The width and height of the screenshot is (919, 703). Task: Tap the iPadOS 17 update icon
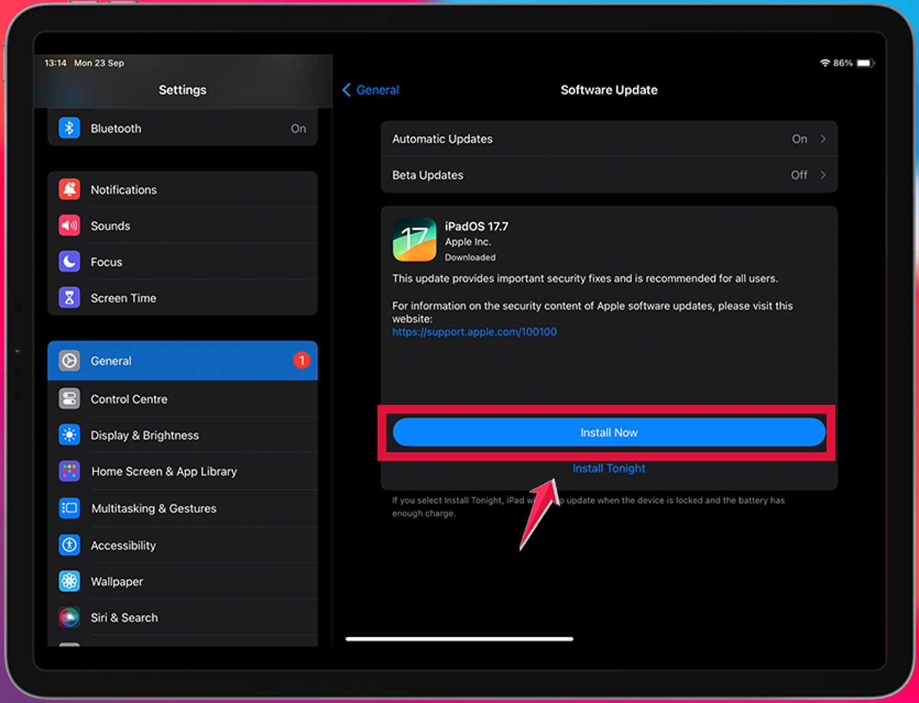pyautogui.click(x=414, y=239)
